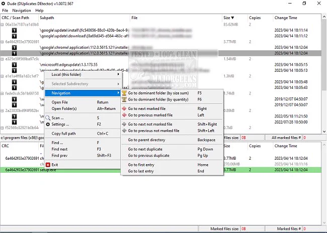Click the Subpath column header
This screenshot has width=327, height=233.
[84, 18]
